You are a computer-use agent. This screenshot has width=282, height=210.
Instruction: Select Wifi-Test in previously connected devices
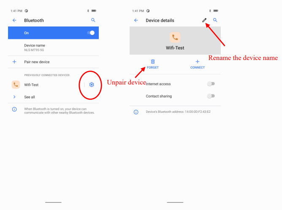click(45, 85)
